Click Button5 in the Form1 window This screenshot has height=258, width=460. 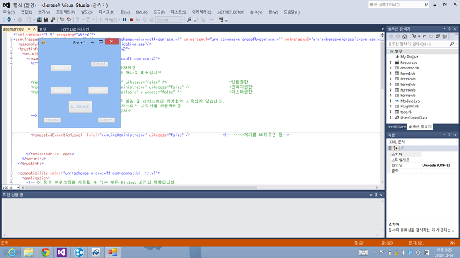106,120
